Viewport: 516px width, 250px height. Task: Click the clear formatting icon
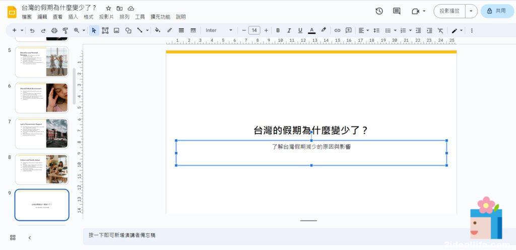coord(440,30)
